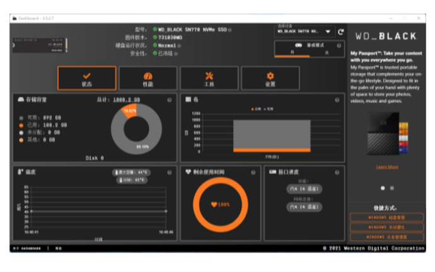Open the 设置 (Settings) gear tab
435x272 pixels.
270,78
